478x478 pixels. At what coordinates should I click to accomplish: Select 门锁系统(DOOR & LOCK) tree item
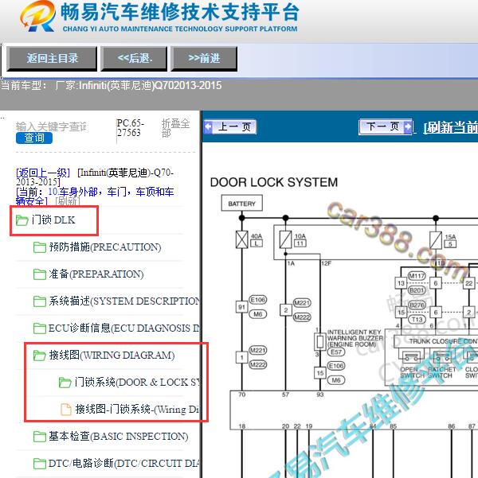pyautogui.click(x=138, y=383)
